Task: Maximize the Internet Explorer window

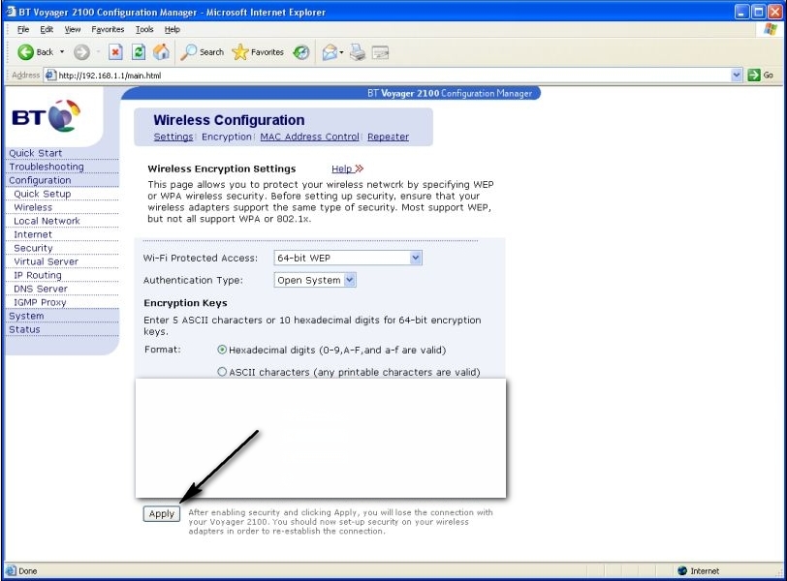Action: (759, 12)
